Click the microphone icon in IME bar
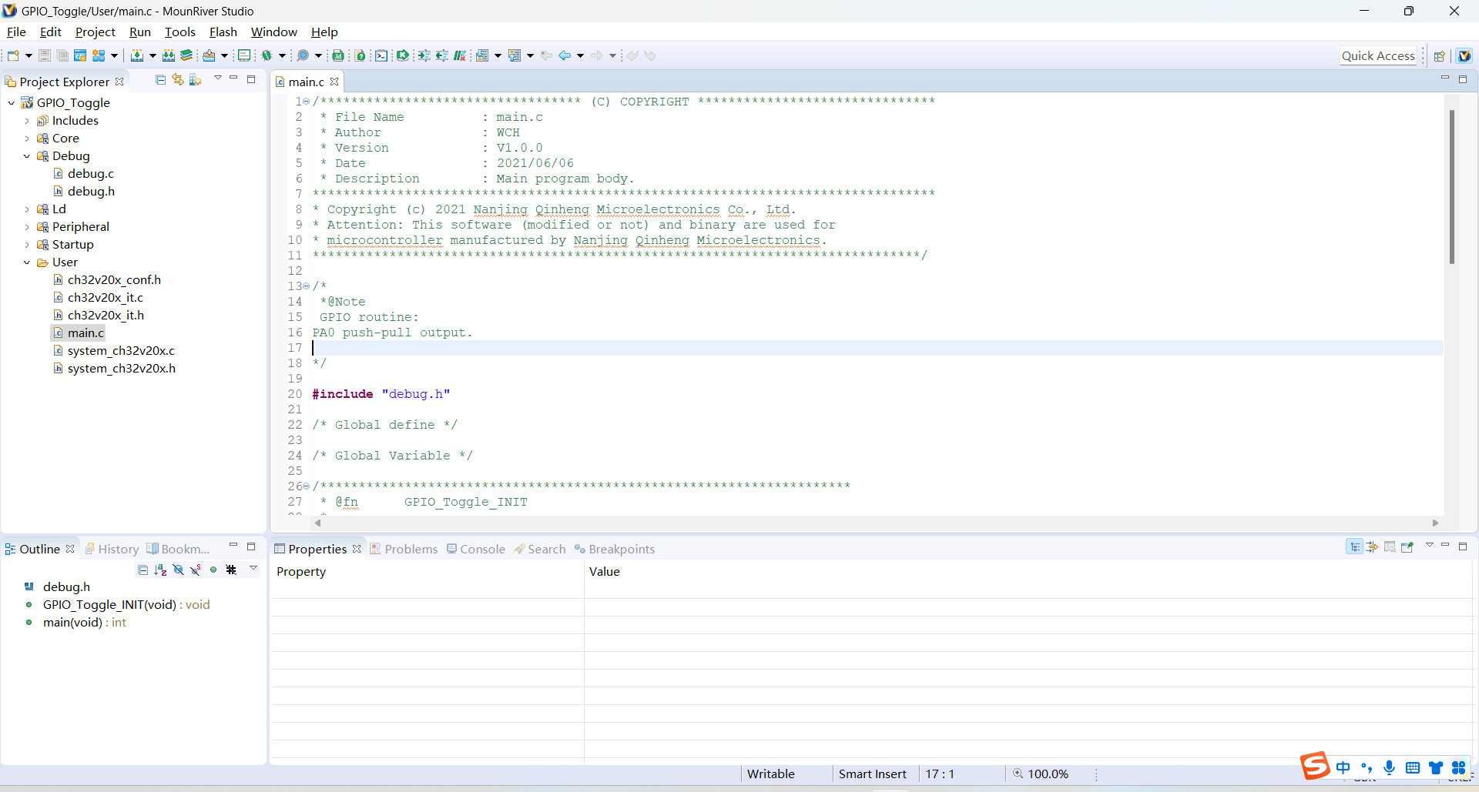 click(x=1389, y=767)
